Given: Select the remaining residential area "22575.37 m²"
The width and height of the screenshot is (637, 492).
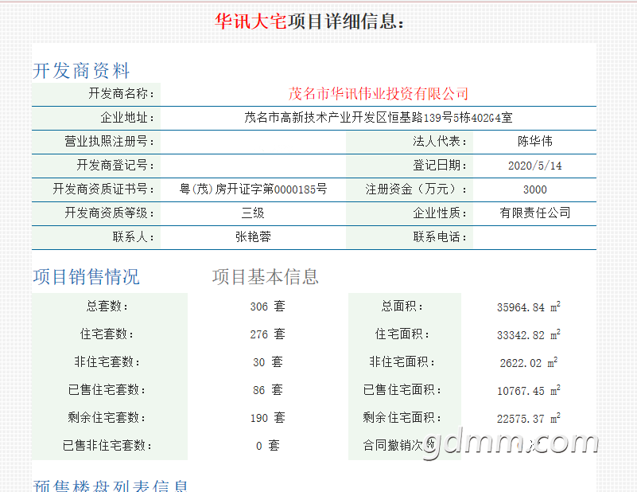Looking at the screenshot, I should 529,419.
